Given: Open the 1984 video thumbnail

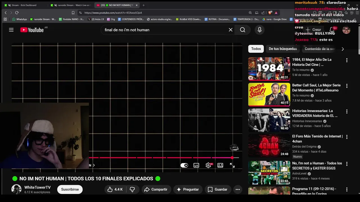Looking at the screenshot, I should pyautogui.click(x=269, y=69).
